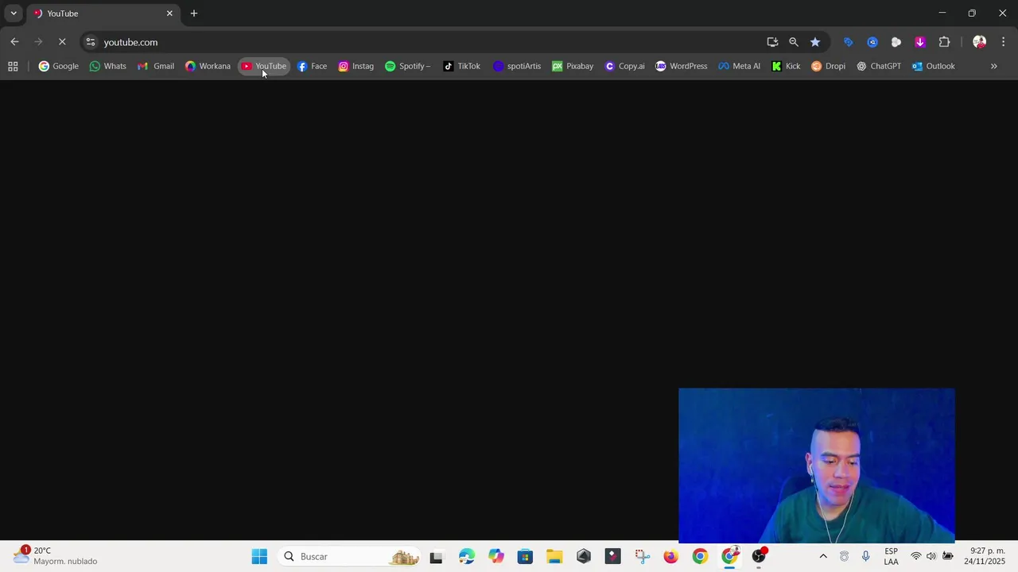Screen dimensions: 1018x572
Task: Open the blue camera extension icon
Action: (x=872, y=42)
